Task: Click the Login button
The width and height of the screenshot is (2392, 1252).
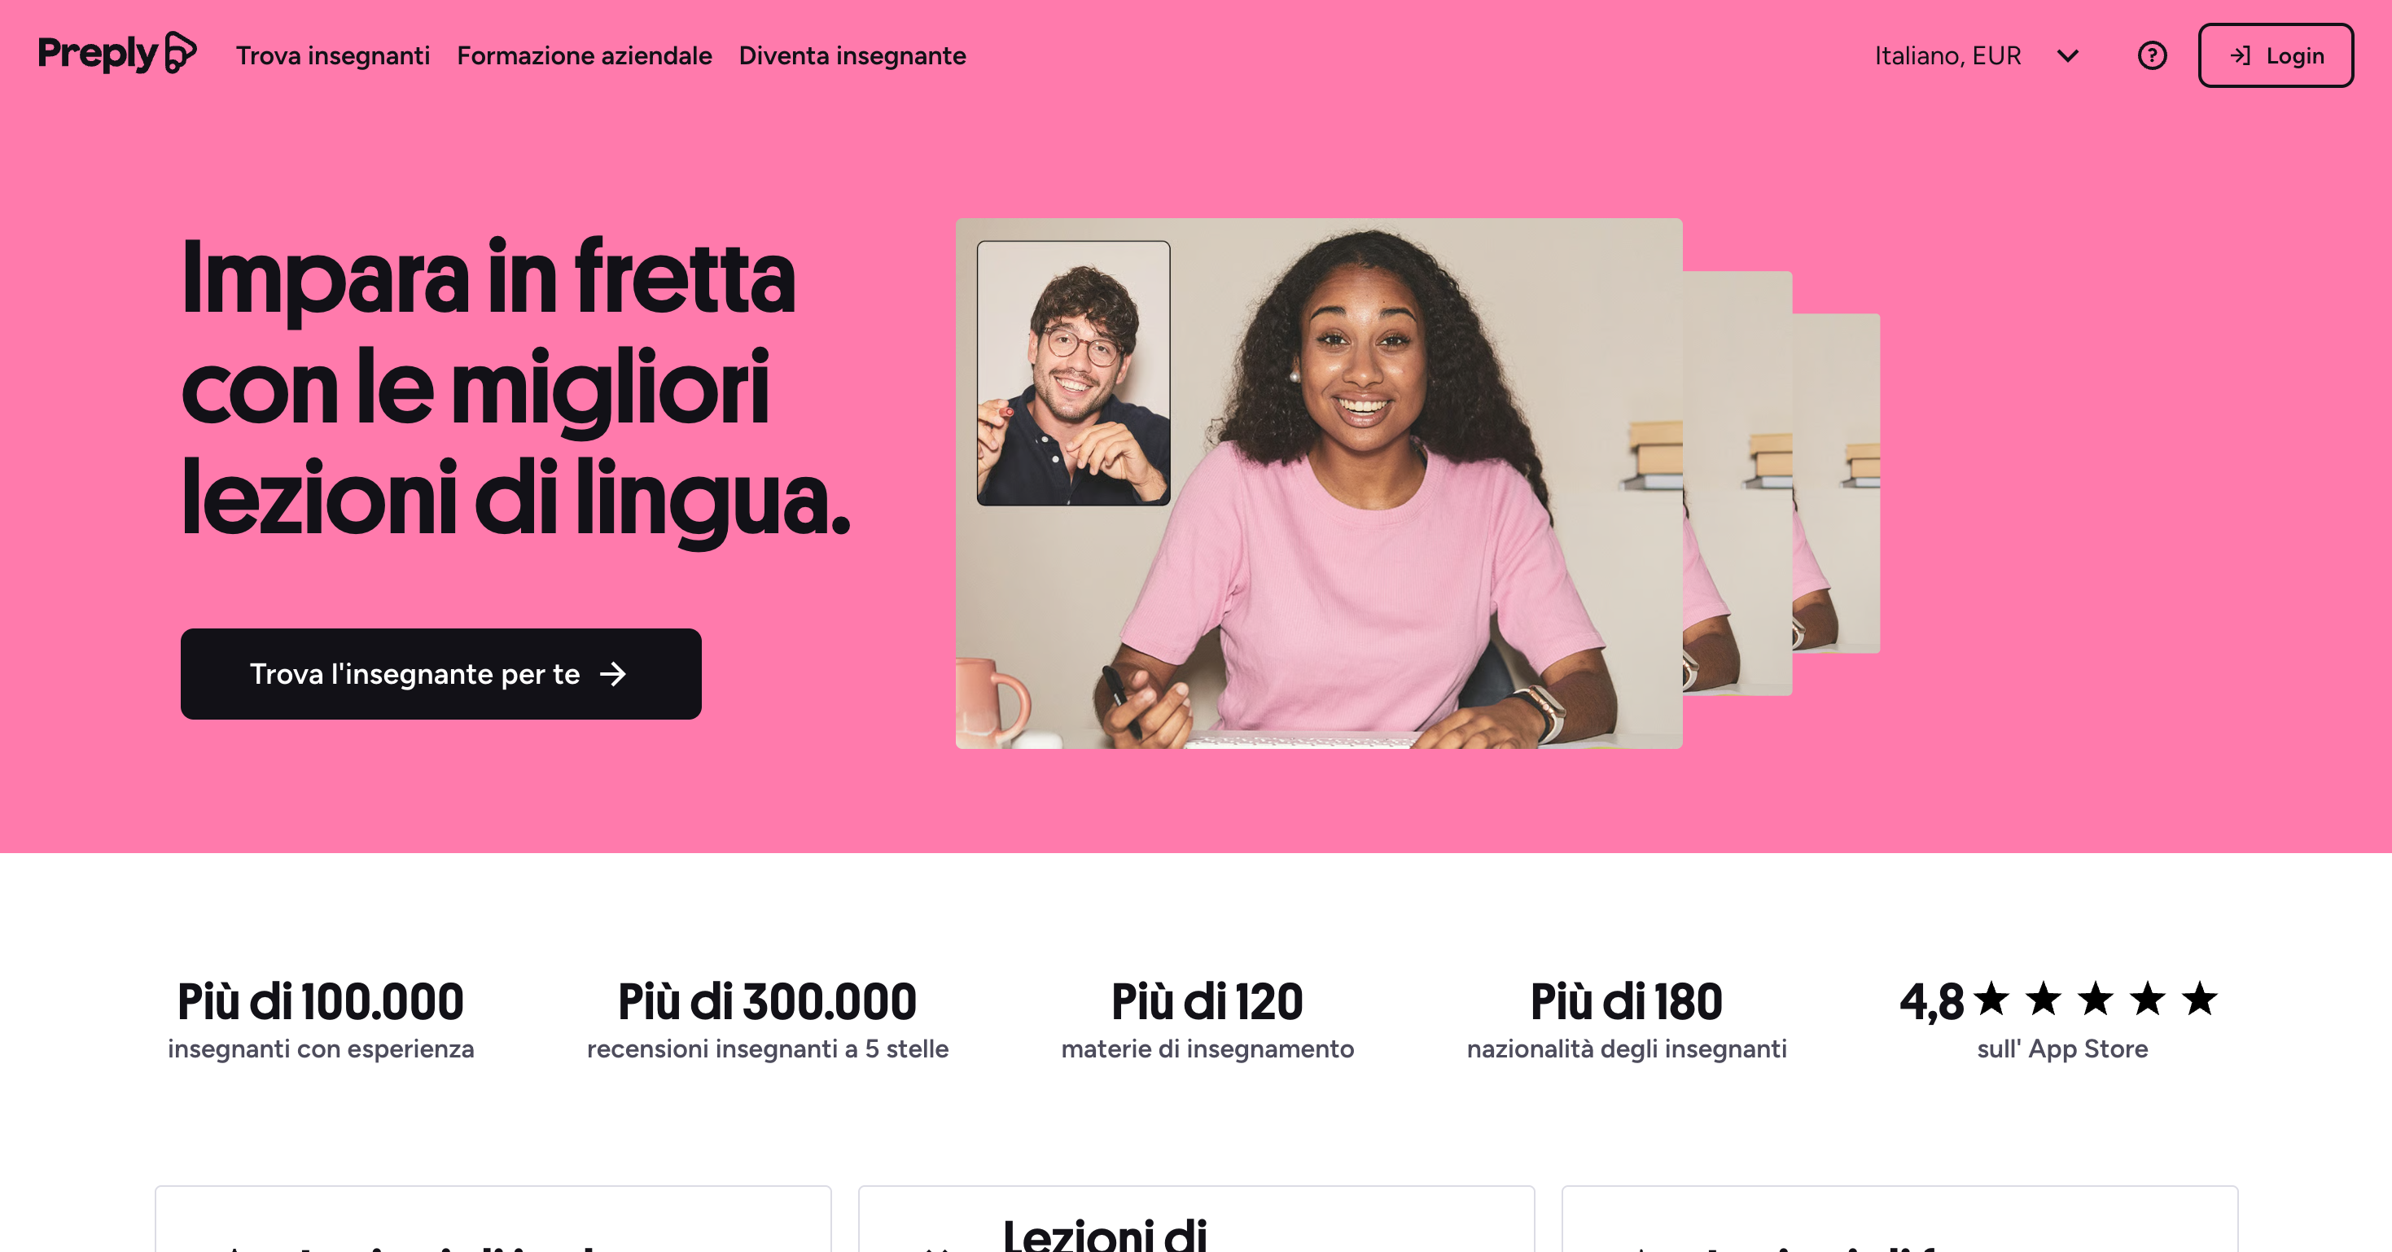Action: (x=2275, y=55)
